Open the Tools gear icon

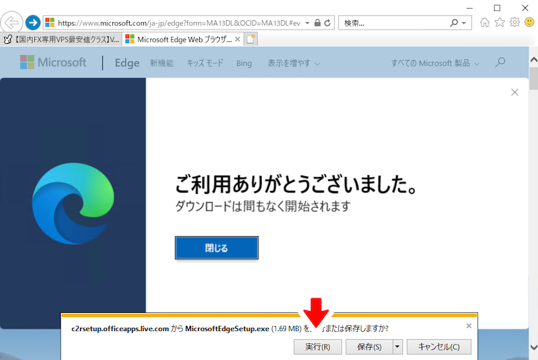pos(514,23)
